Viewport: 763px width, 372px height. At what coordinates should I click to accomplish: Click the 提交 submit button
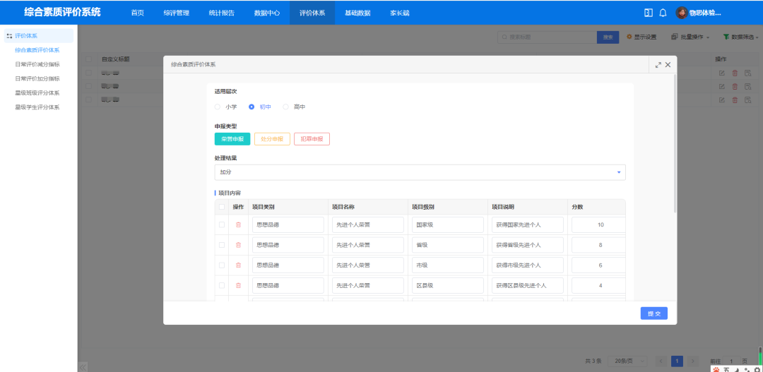[653, 313]
